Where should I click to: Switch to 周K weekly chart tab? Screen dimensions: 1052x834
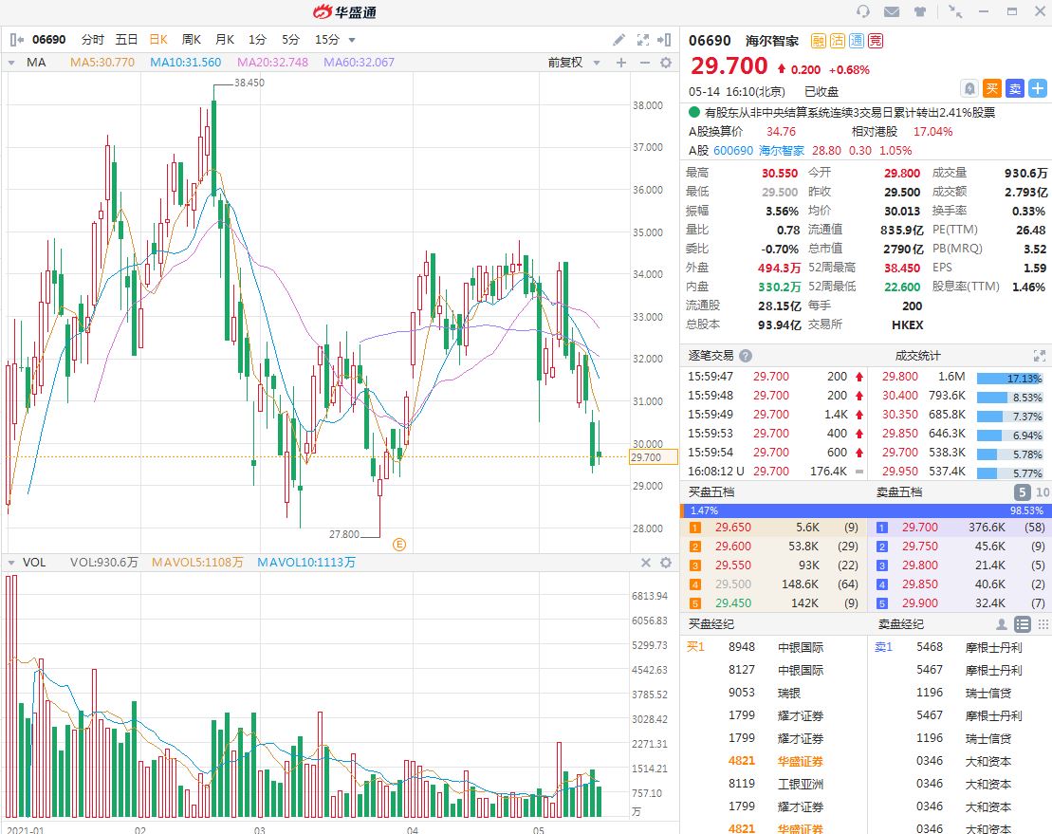[x=192, y=40]
